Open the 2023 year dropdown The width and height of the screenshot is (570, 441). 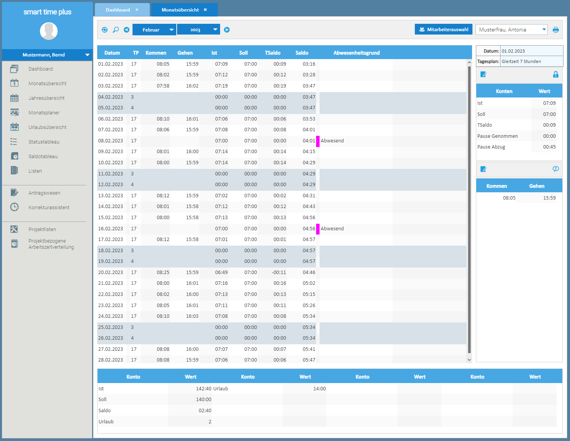coord(198,30)
